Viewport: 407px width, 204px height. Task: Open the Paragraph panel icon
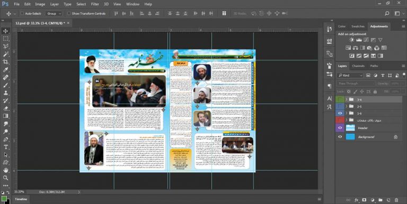(x=330, y=86)
